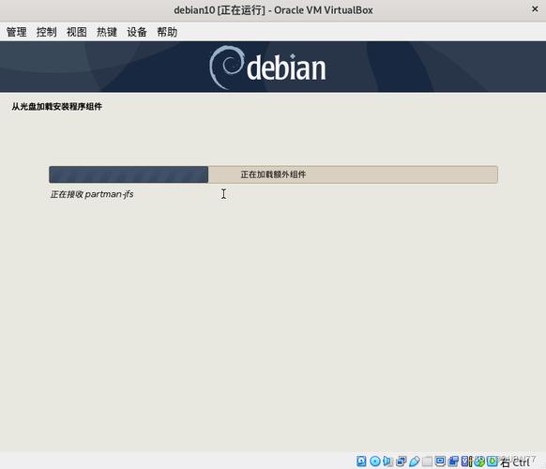This screenshot has height=469, width=546.
Task: Click the audio status icon
Action: point(387,461)
